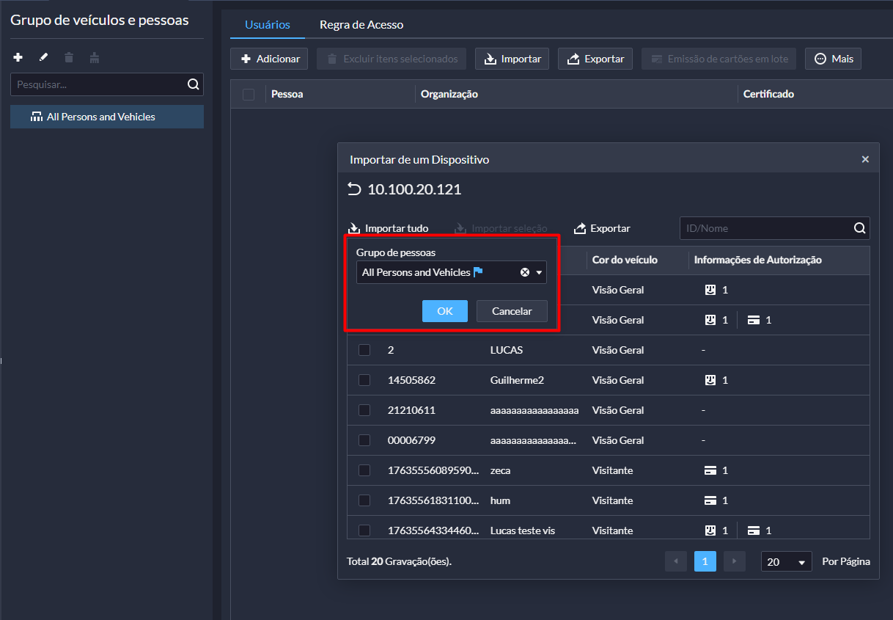Viewport: 893px width, 620px height.
Task: Open the 20 per page dropdown
Action: 787,562
